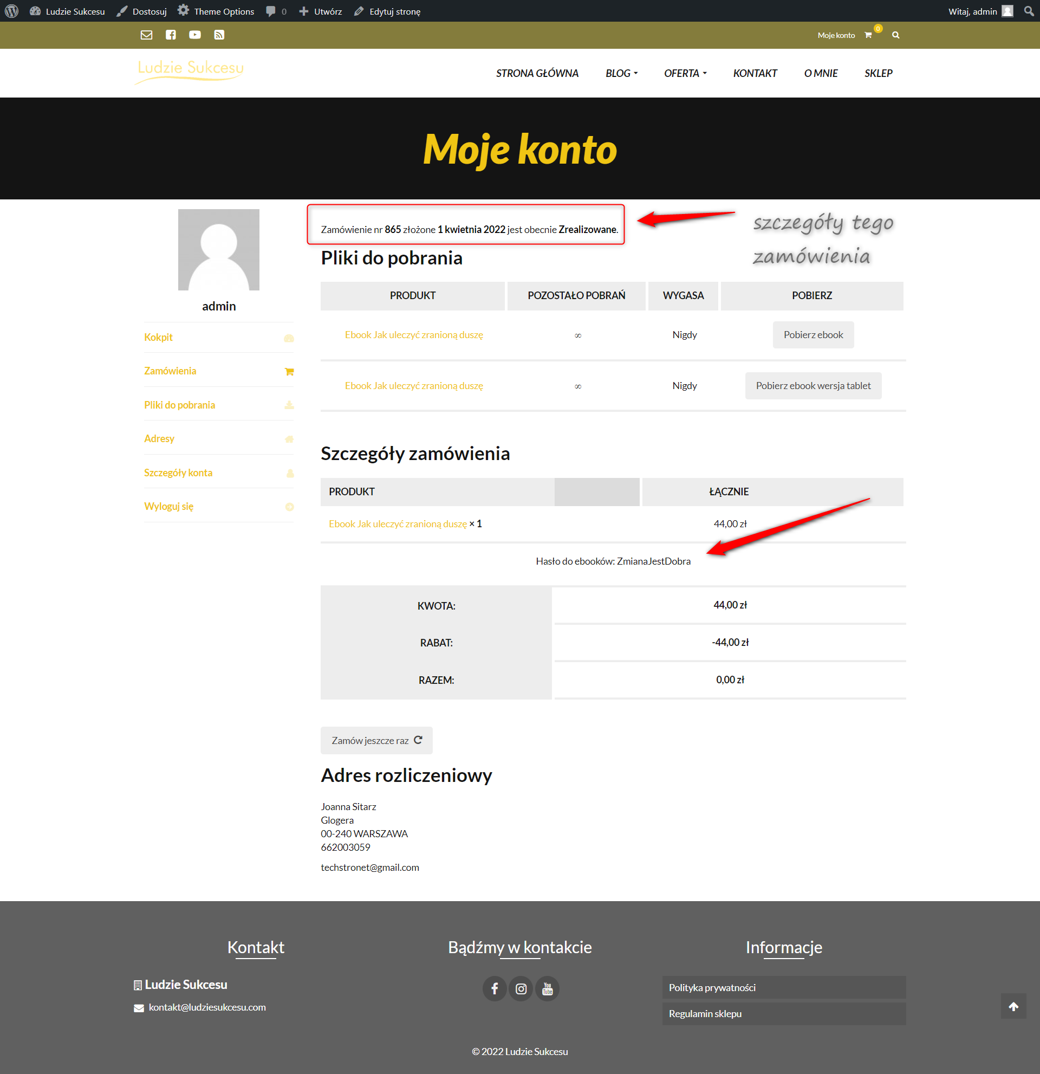
Task: Click the search magnifier in gold bar
Action: pos(896,35)
